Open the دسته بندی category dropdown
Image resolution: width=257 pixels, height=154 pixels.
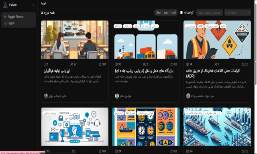237,12
